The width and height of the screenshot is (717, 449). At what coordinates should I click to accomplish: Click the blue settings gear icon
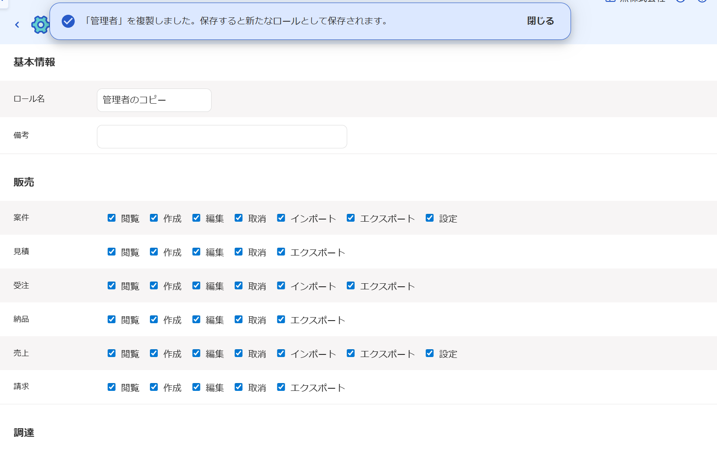click(40, 25)
